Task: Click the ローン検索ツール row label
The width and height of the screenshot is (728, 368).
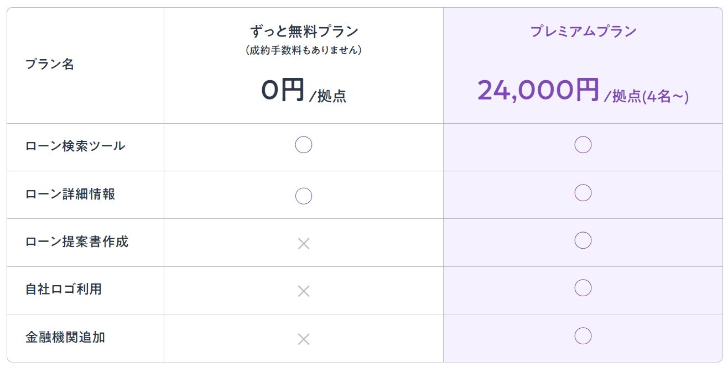Action: pos(75,146)
